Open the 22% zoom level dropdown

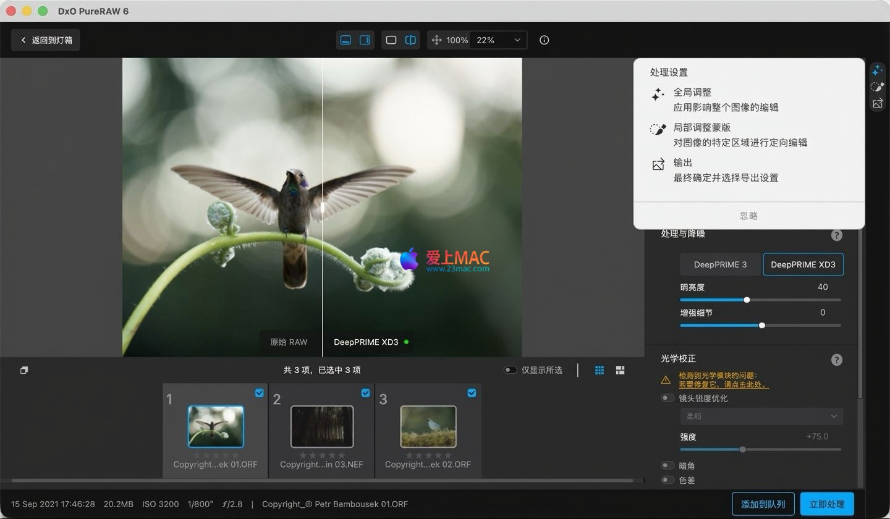(x=498, y=40)
